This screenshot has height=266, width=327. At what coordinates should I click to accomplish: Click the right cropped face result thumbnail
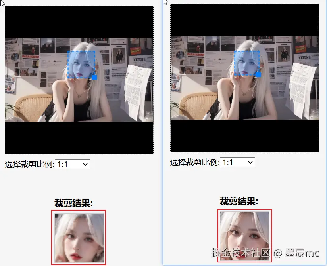244,236
